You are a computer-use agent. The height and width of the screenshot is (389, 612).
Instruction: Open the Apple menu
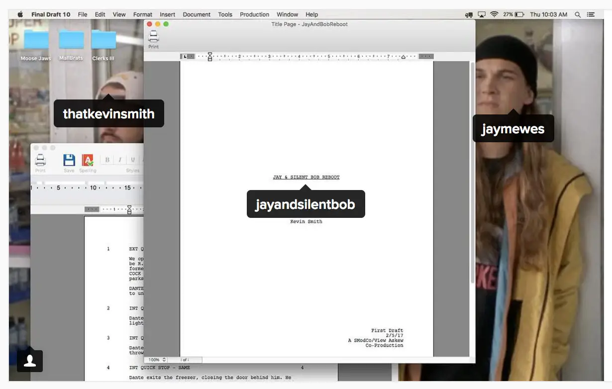tap(20, 14)
